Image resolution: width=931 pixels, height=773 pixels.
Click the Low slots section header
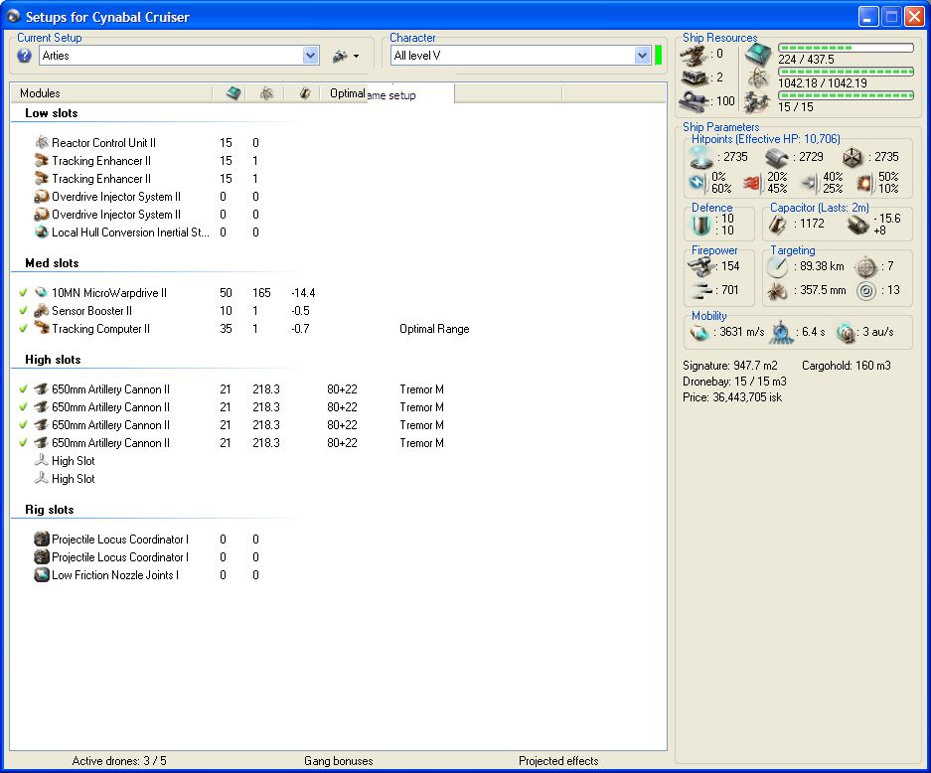pos(51,113)
